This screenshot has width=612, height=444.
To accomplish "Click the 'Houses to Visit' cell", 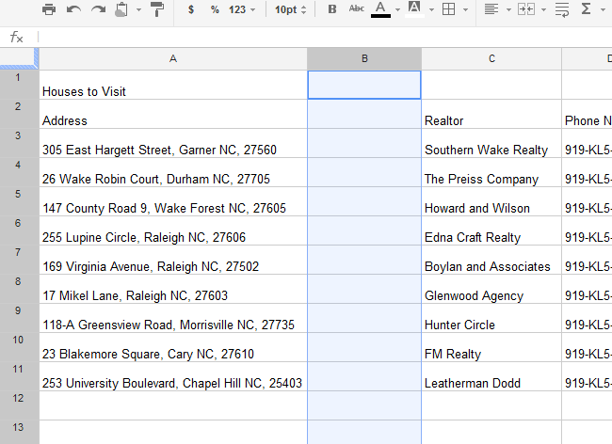I will click(173, 85).
